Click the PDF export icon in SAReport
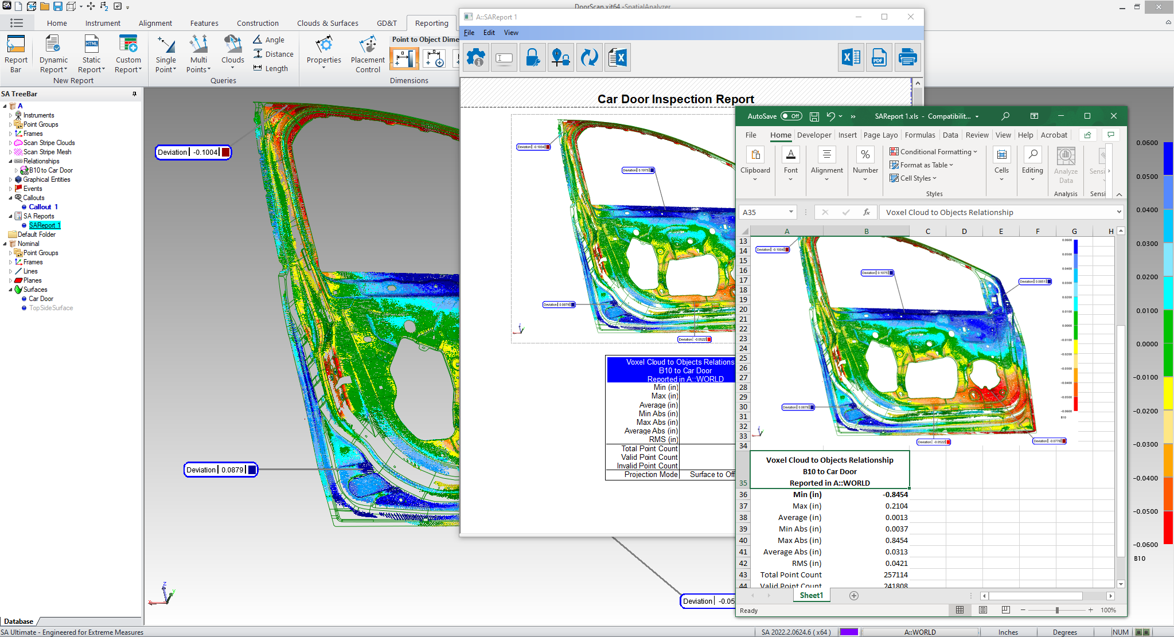Image resolution: width=1174 pixels, height=637 pixels. point(879,57)
